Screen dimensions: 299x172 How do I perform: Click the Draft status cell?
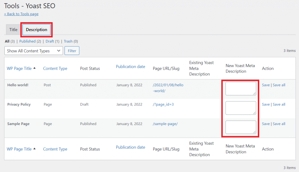click(84, 104)
